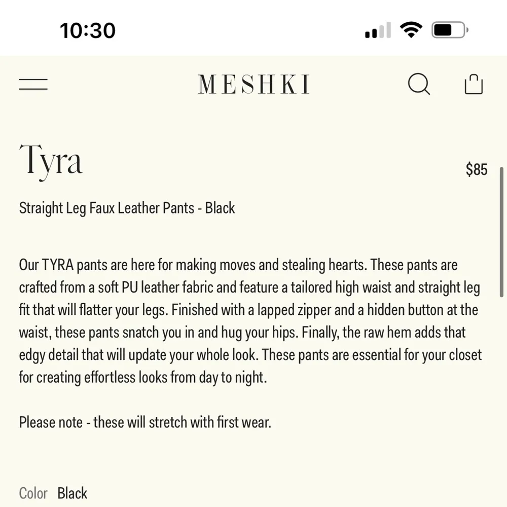
Task: Select the magnifier to search products
Action: click(x=420, y=84)
